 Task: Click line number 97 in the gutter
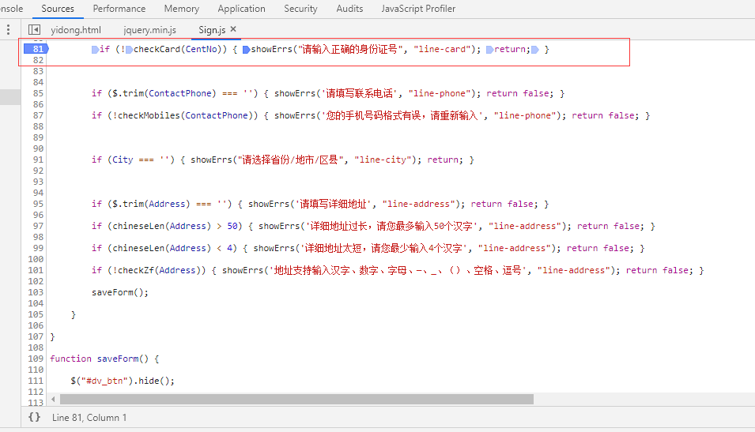(38, 226)
